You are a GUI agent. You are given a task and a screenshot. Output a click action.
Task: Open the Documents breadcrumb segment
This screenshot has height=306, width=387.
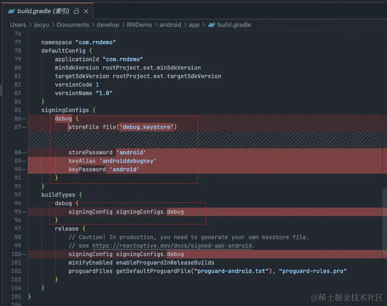click(73, 25)
